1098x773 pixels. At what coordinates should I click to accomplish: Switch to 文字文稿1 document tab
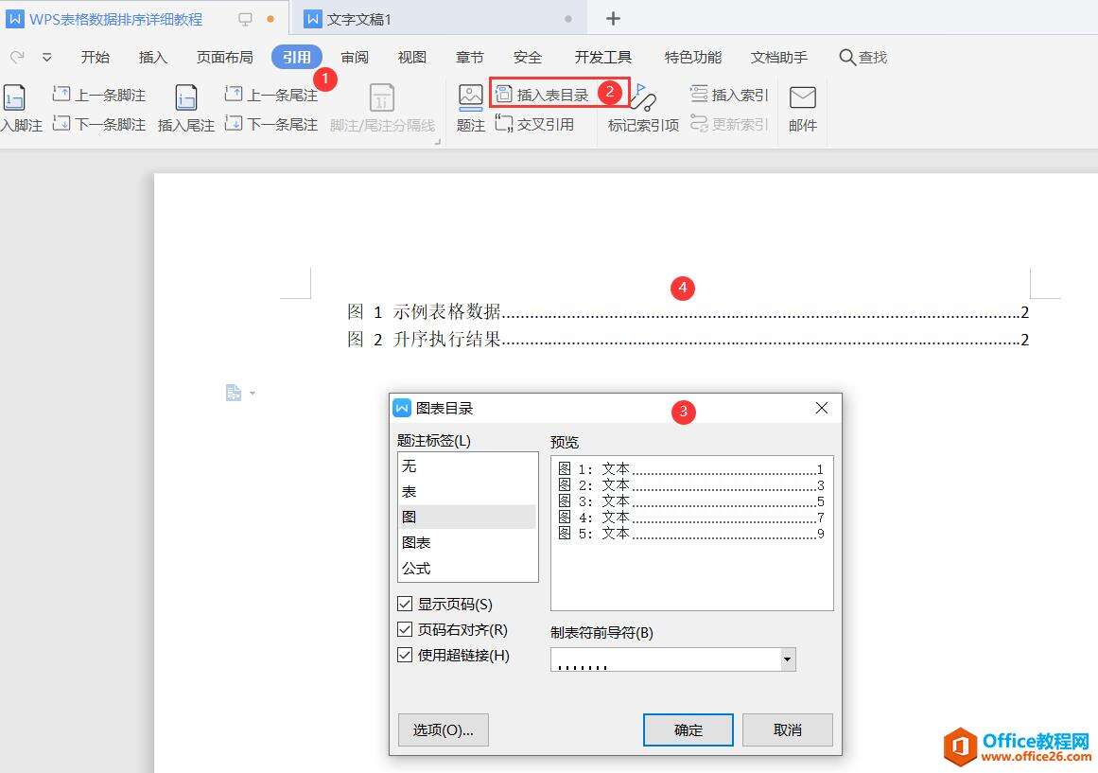[x=359, y=19]
